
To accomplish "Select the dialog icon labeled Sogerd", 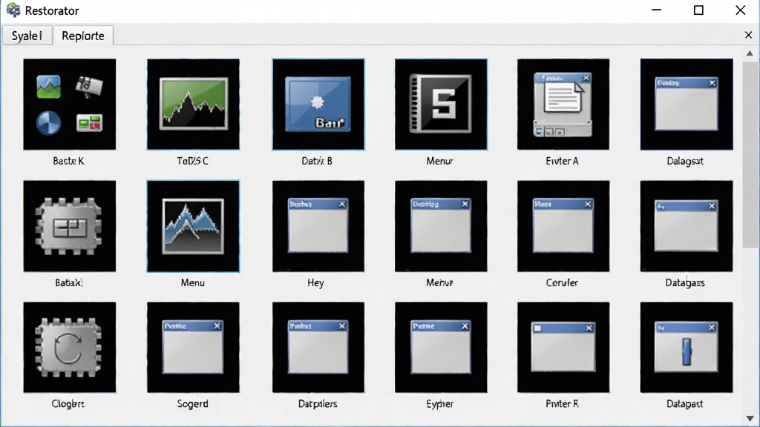I will tap(194, 347).
